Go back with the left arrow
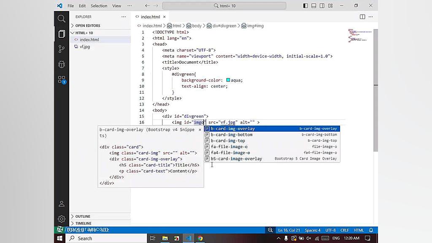 click(x=147, y=5)
